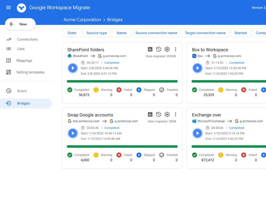
Task: Click completed count 872,412
Action: point(208,160)
